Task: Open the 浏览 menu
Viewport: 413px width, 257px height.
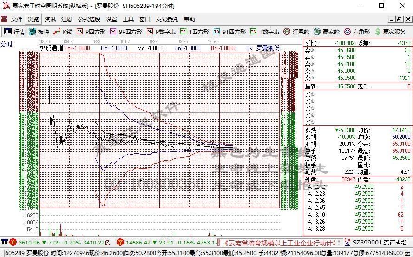Action: pos(33,19)
